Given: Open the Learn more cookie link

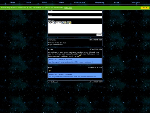Looking at the screenshot, I should click(x=68, y=8).
